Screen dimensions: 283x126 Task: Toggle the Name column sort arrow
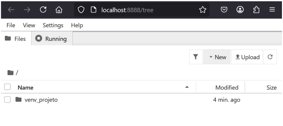[187, 87]
